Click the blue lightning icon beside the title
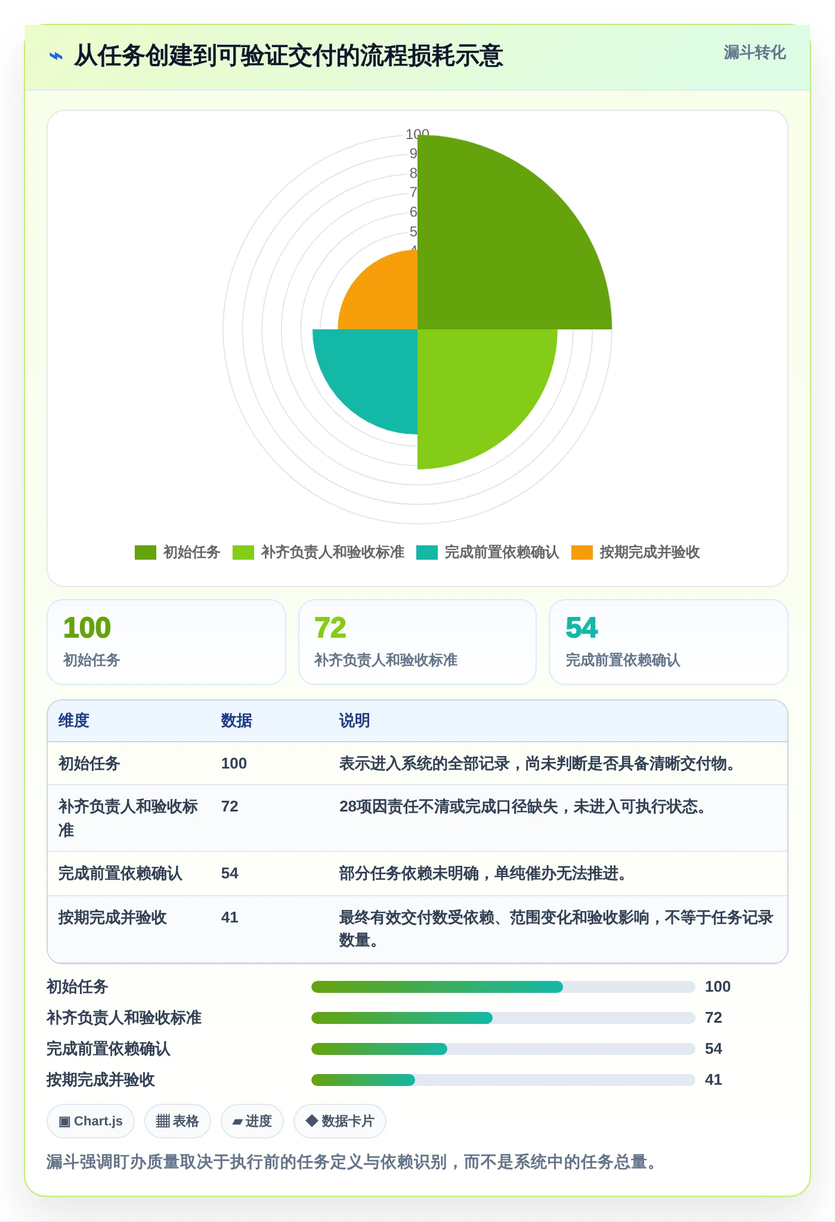 (55, 57)
